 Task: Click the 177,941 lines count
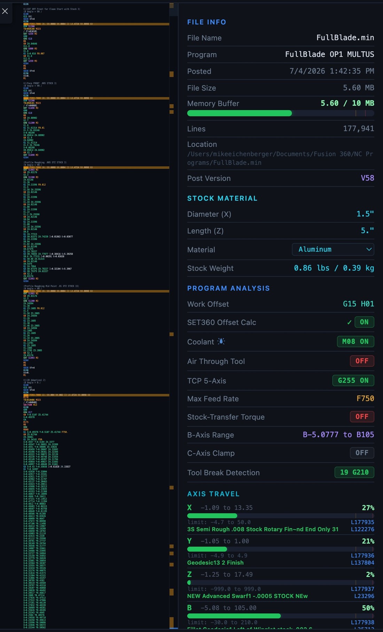(359, 129)
